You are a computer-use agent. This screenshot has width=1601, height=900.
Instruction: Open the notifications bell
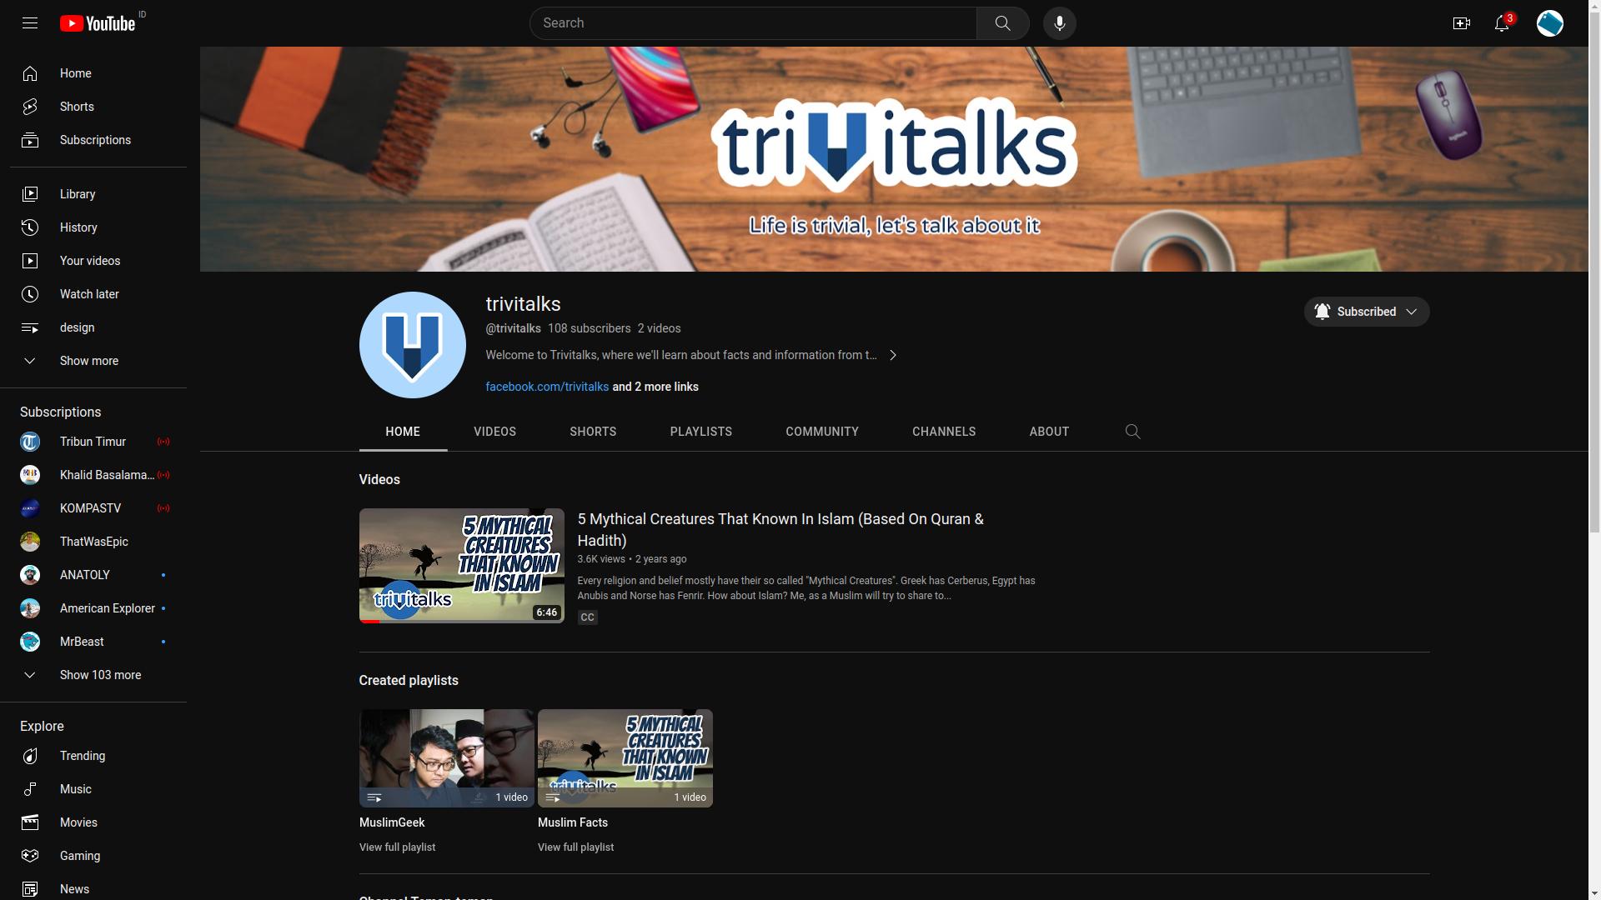(x=1502, y=23)
